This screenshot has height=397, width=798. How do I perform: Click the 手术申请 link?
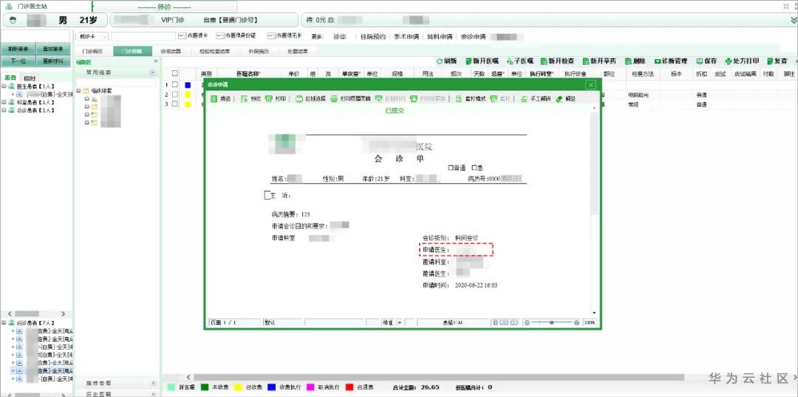pyautogui.click(x=406, y=37)
